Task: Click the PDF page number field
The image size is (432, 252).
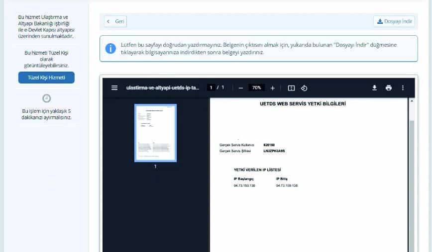Action: click(211, 88)
